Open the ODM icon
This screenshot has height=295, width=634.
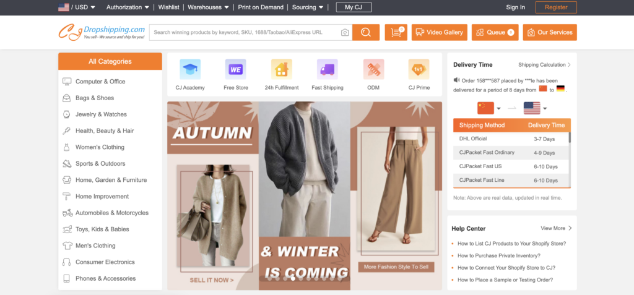(x=373, y=69)
